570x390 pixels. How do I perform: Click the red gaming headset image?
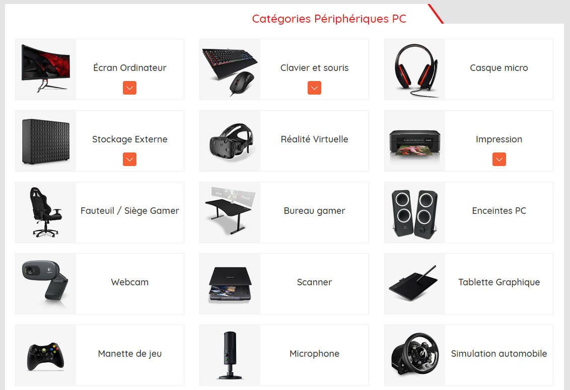coord(415,69)
